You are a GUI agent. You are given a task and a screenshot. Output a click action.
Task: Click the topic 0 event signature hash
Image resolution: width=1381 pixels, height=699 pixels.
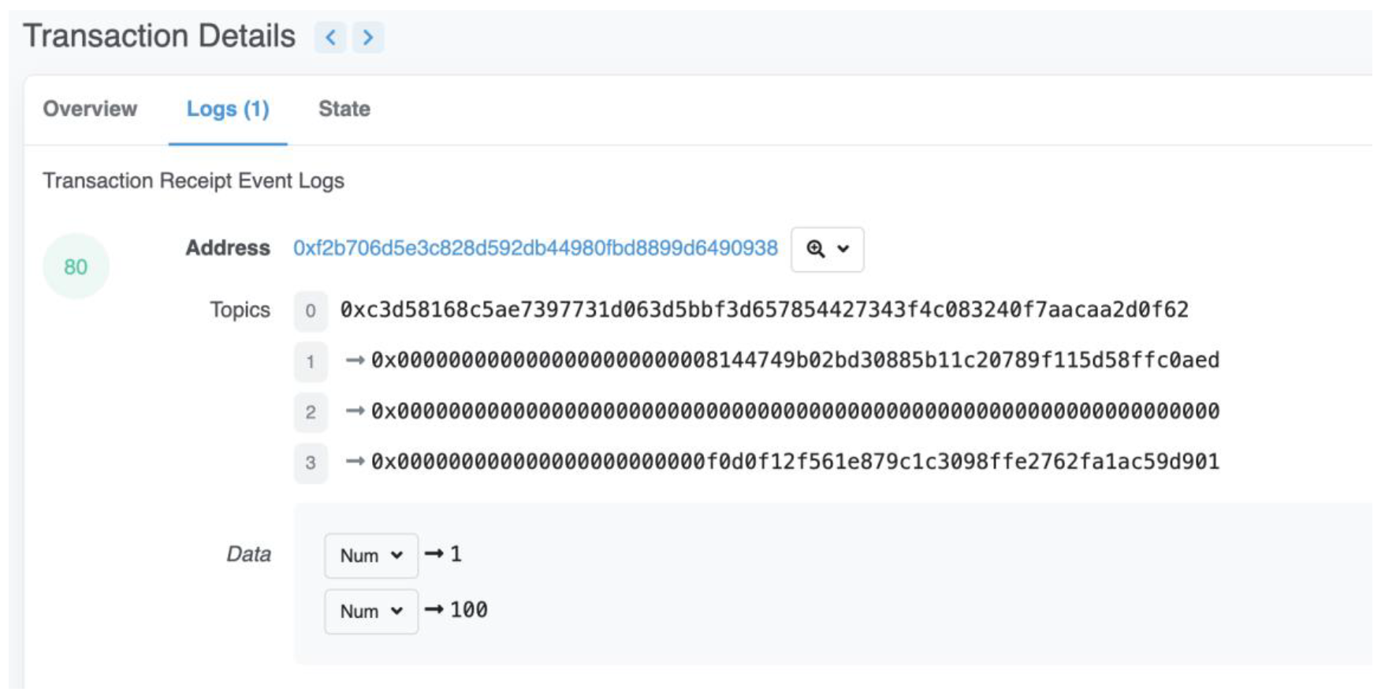764,310
